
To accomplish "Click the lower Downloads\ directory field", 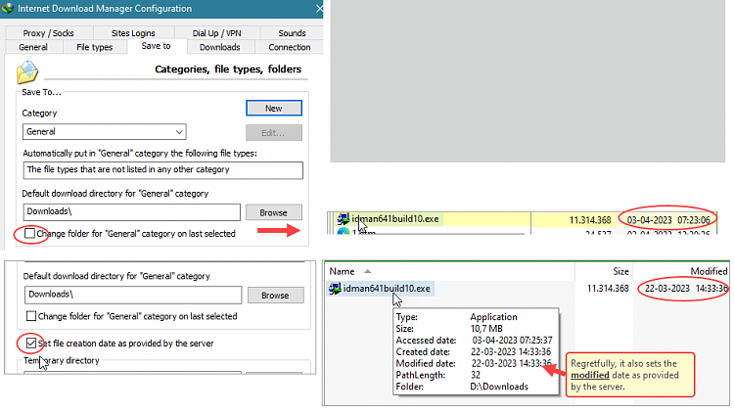I will [133, 295].
